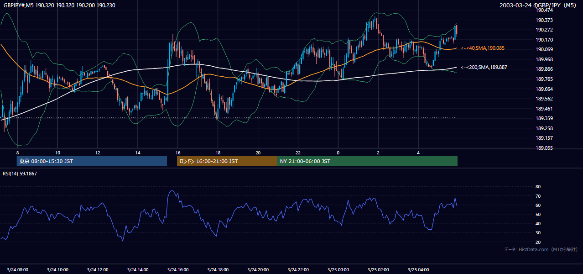The width and height of the screenshot is (583, 274).
Task: Click RSI scale value 50
Action: [x=538, y=214]
